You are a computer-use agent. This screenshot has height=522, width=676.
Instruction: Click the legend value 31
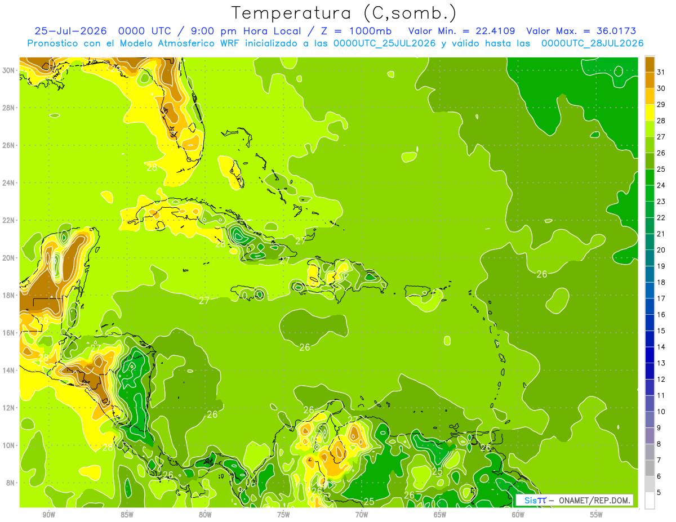click(x=661, y=72)
